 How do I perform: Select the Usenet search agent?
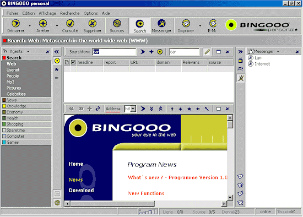click(x=13, y=70)
